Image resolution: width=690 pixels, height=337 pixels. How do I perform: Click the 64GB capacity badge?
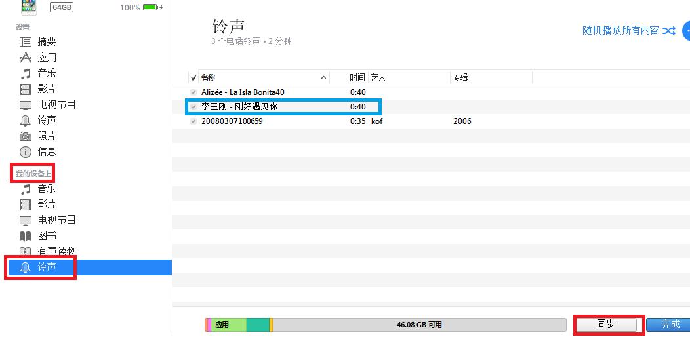(62, 7)
